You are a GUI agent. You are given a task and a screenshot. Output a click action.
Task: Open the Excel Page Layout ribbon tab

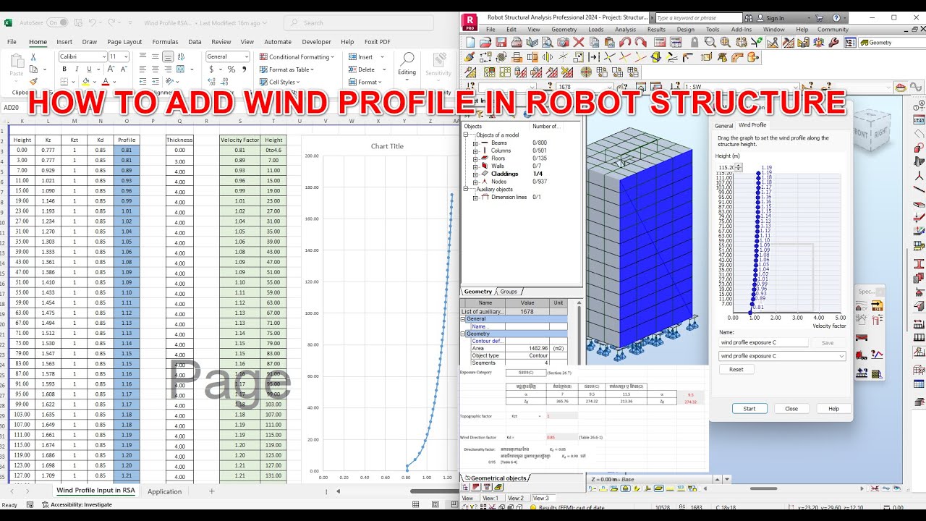point(124,42)
